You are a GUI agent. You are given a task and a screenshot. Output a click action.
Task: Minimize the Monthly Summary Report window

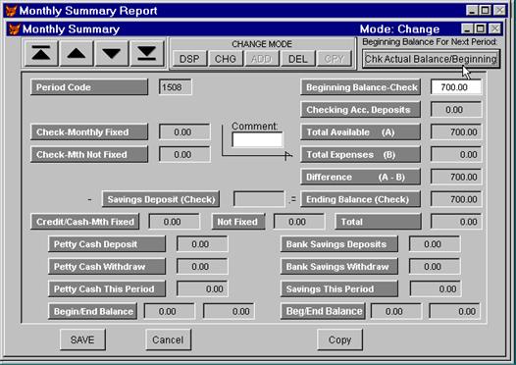coord(472,10)
